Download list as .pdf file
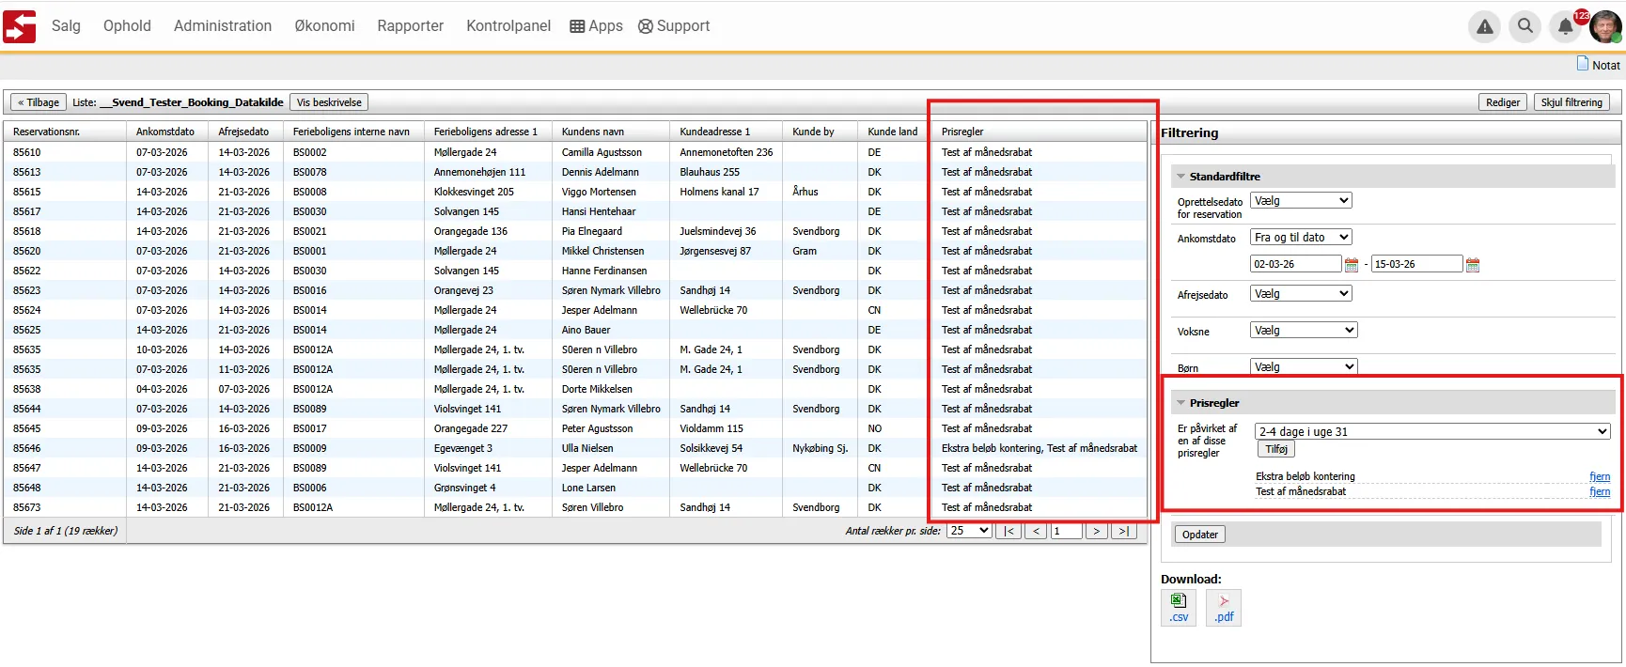Screen dimensions: 1626x667 pyautogui.click(x=1224, y=608)
